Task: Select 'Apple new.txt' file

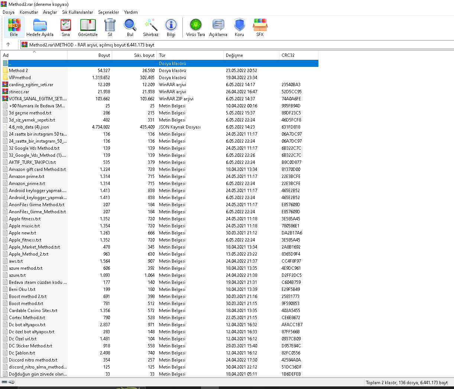Action: [x=22, y=233]
